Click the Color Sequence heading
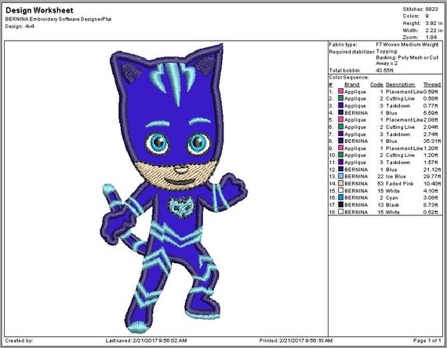 click(x=349, y=77)
